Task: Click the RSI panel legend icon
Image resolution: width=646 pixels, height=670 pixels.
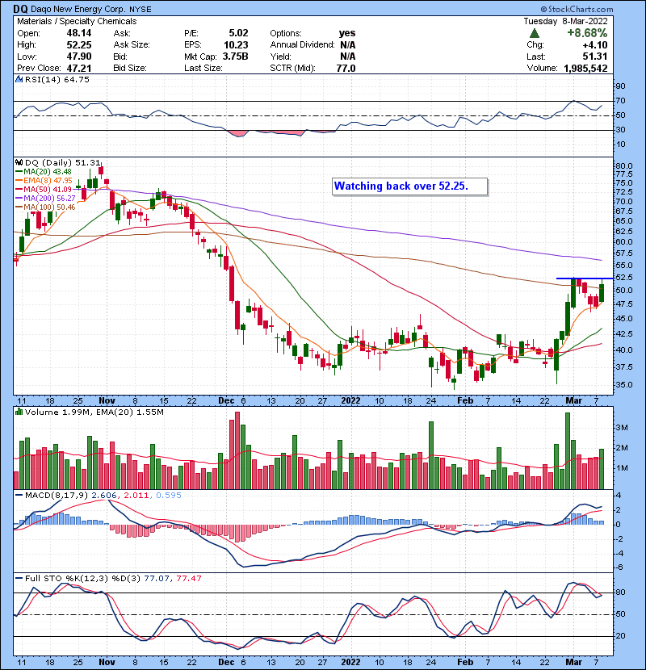Action: (x=19, y=79)
